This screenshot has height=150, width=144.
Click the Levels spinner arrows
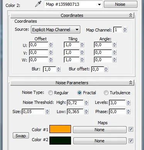pyautogui.click(x=129, y=103)
